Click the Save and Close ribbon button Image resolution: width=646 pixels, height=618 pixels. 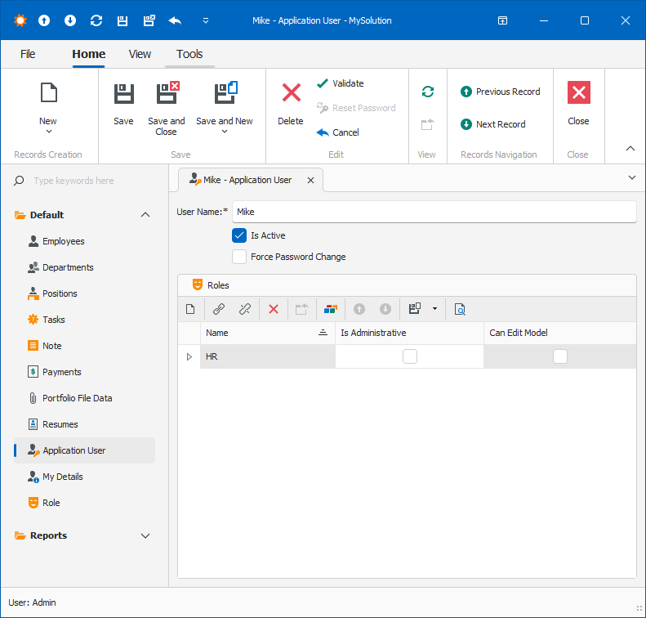(x=167, y=109)
